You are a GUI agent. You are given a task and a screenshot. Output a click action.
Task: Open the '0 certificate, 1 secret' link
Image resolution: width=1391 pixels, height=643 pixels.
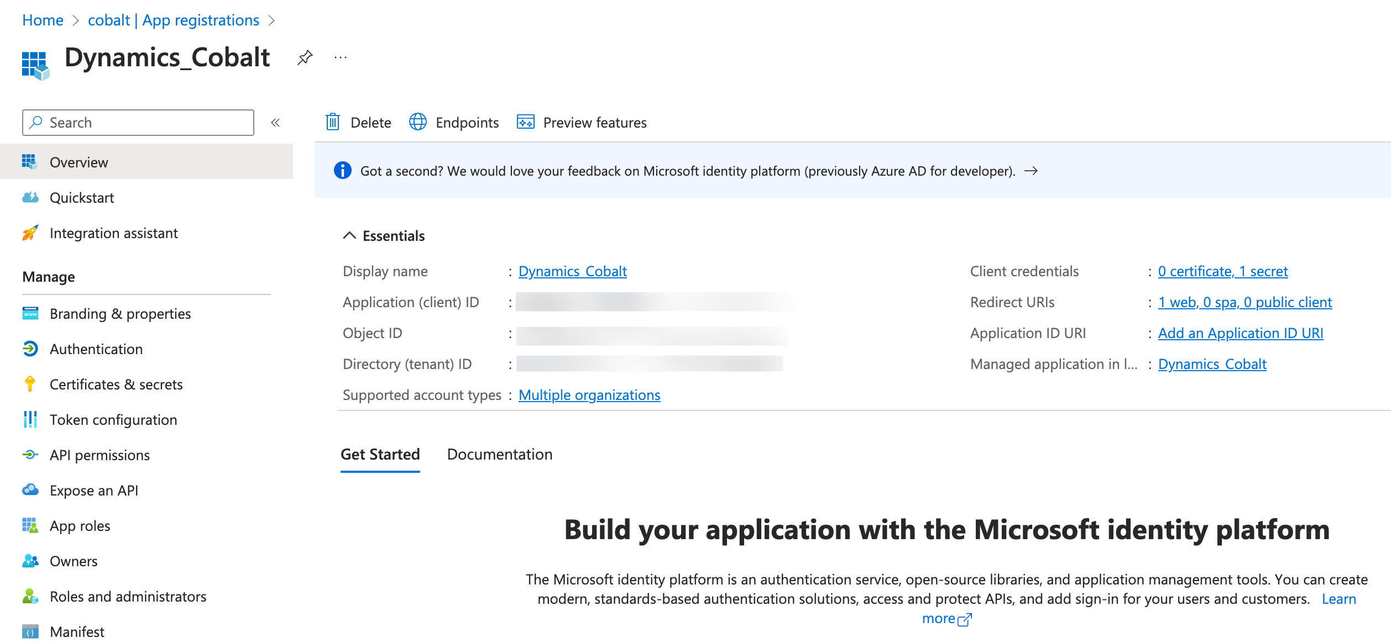[x=1222, y=271]
